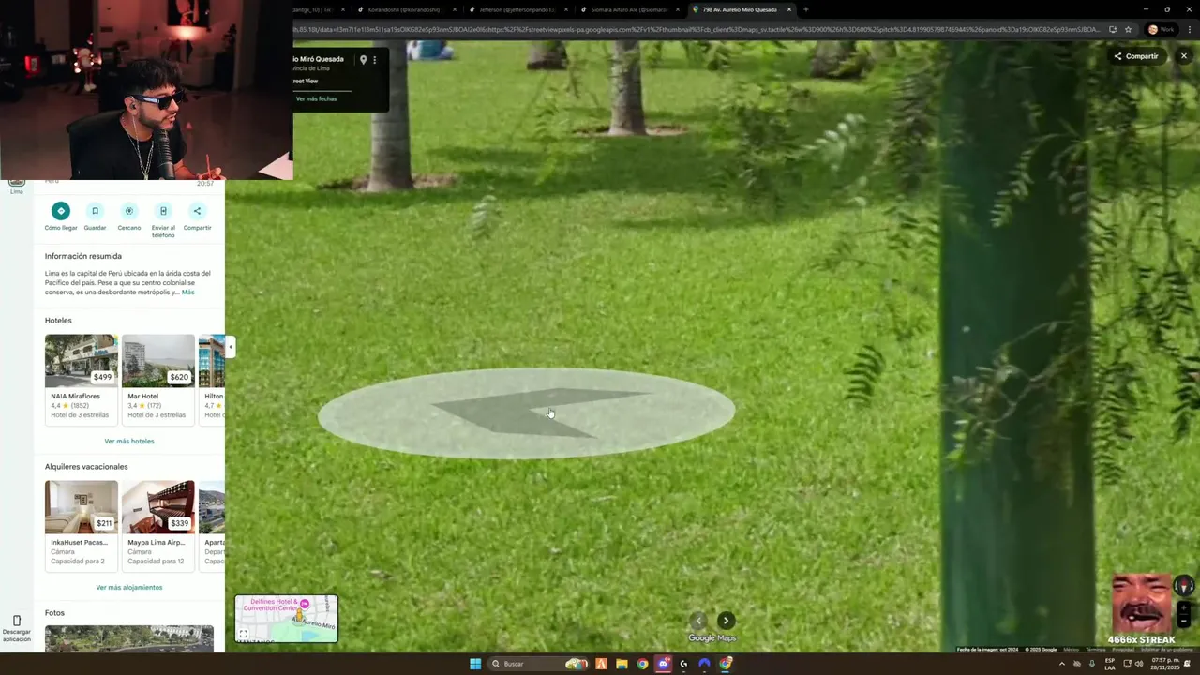Viewport: 1200px width, 675px height.
Task: Click the $211 price on InkaHuset rental
Action: [103, 523]
